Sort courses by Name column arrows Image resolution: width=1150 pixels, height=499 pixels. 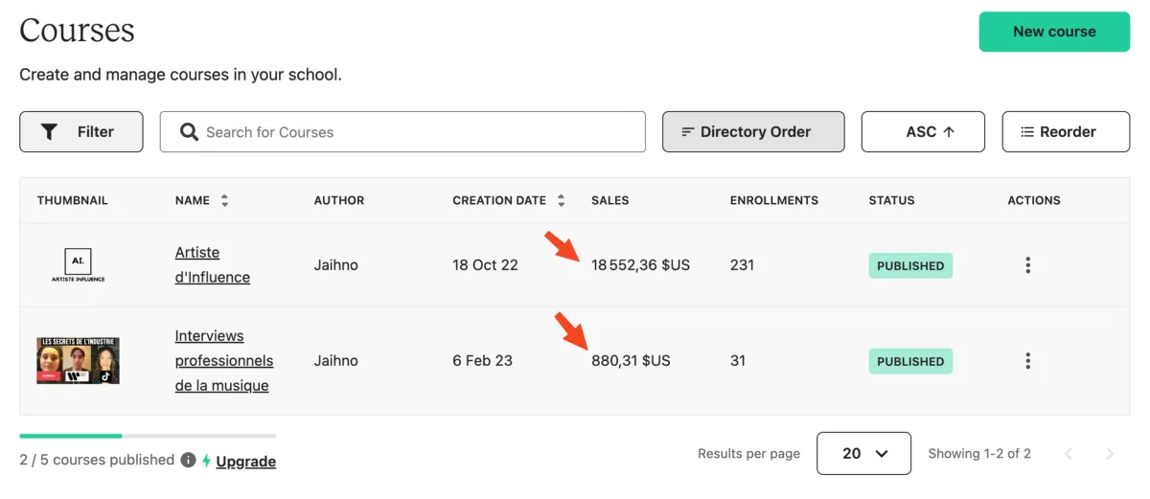224,201
